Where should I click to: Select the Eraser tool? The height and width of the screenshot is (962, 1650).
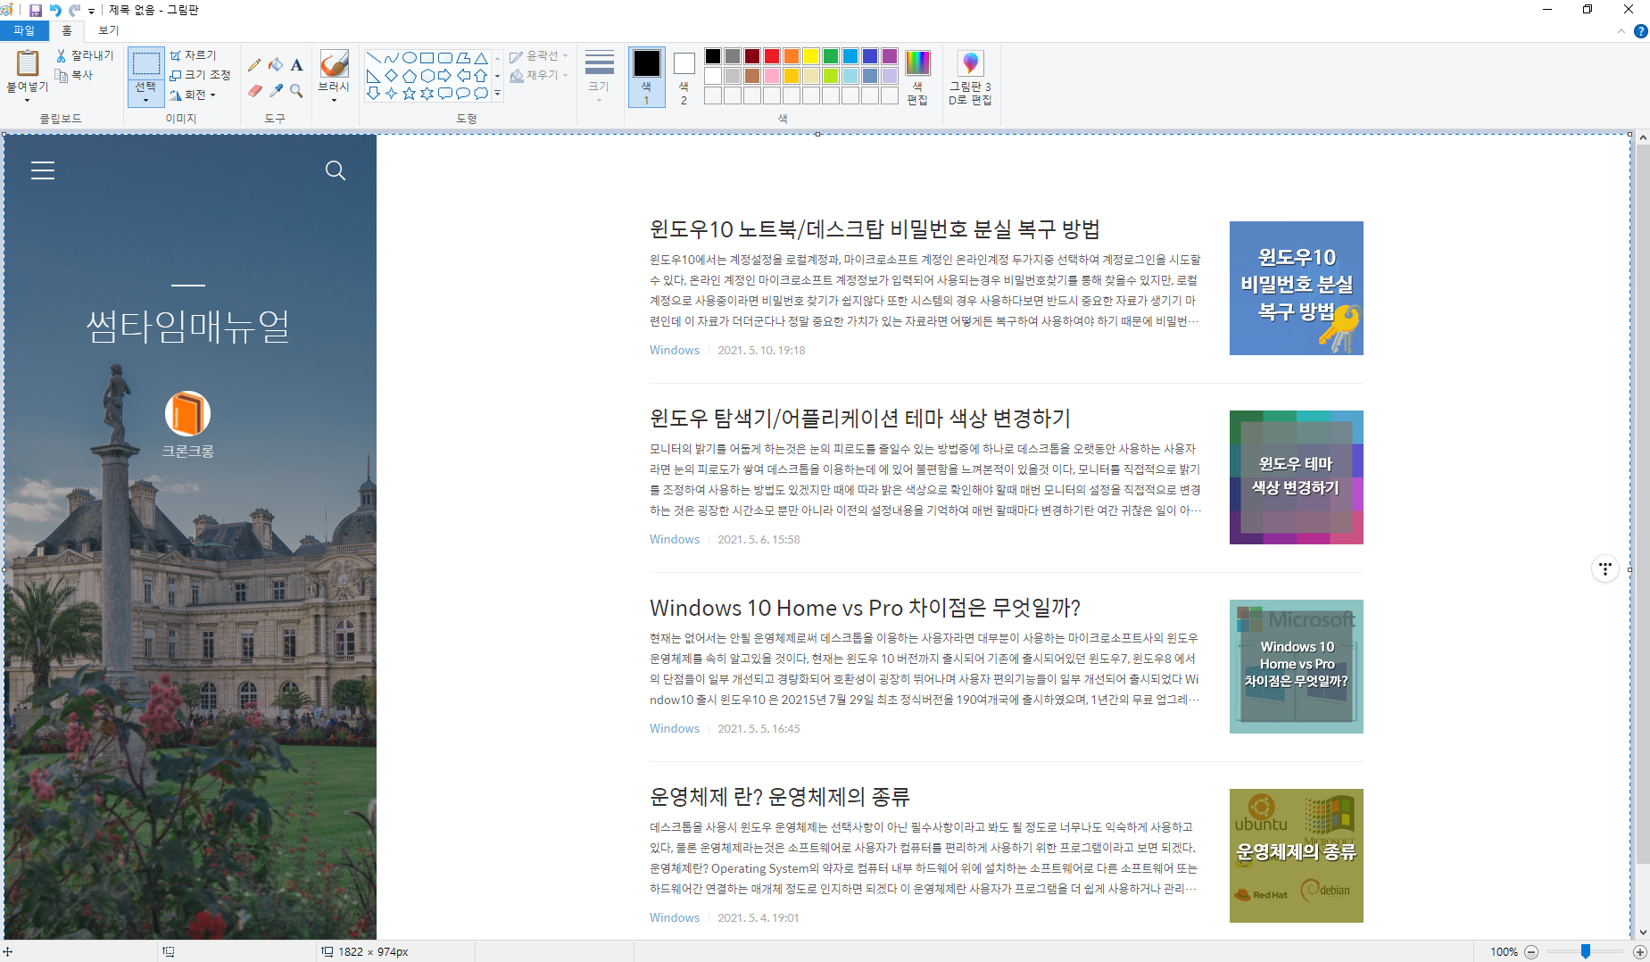pos(254,91)
